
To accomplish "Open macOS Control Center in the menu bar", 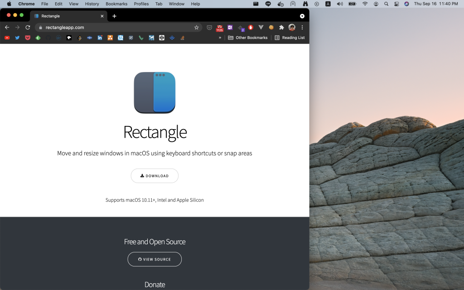I will [x=396, y=4].
